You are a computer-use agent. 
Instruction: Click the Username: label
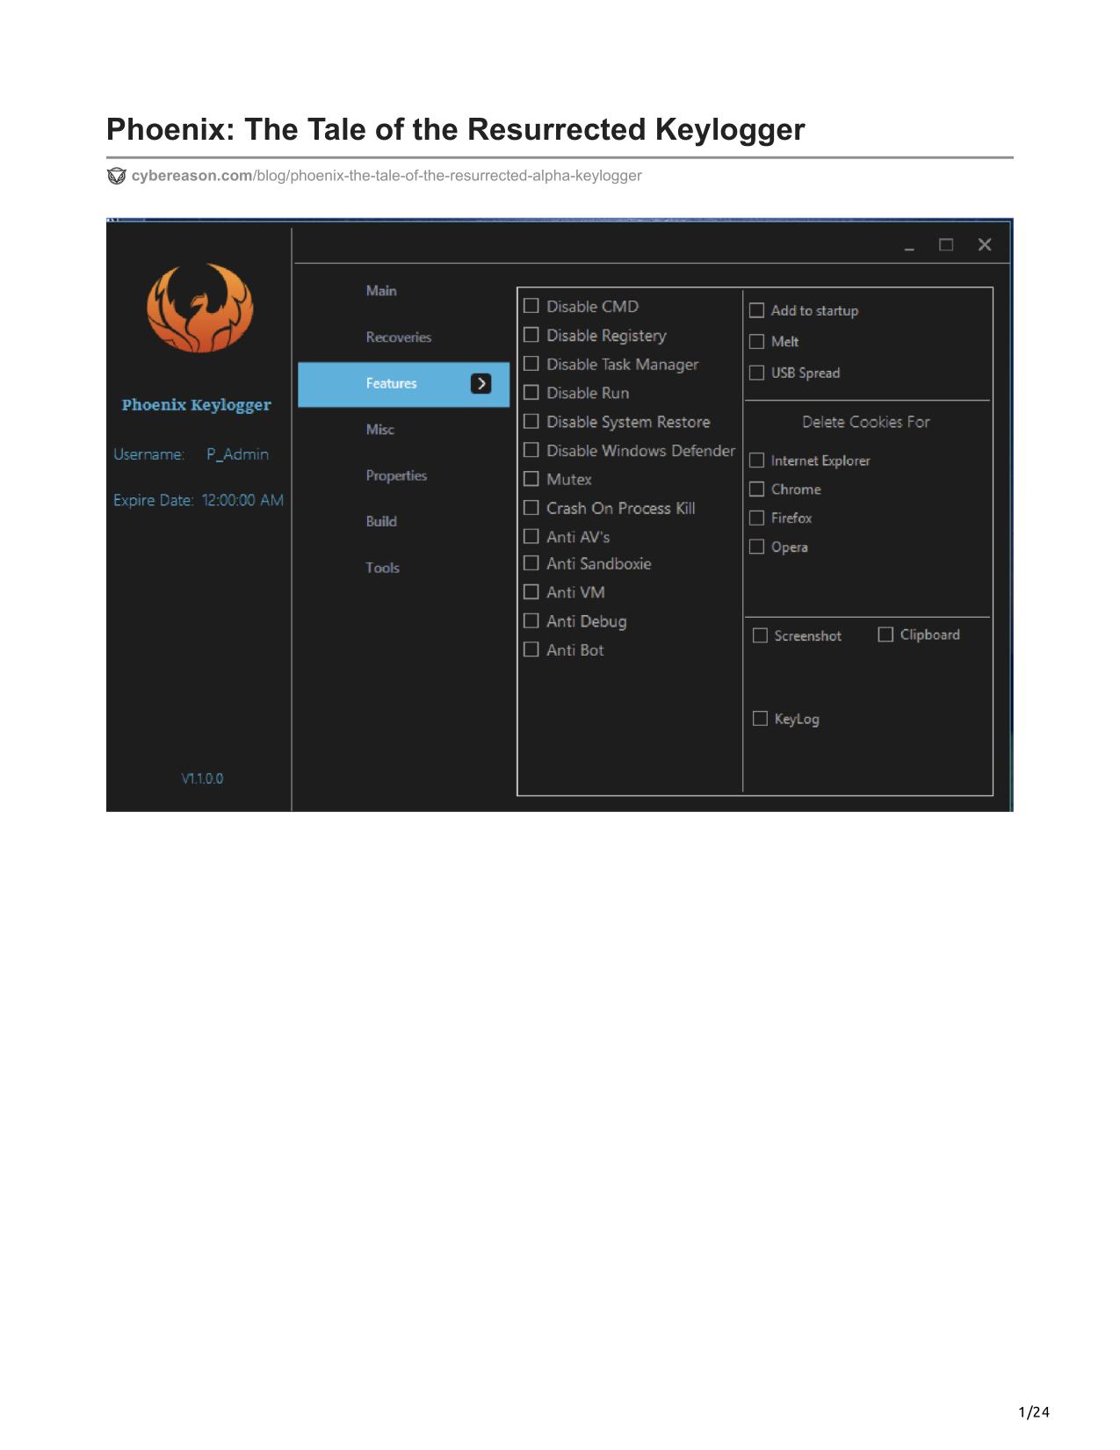pos(149,454)
